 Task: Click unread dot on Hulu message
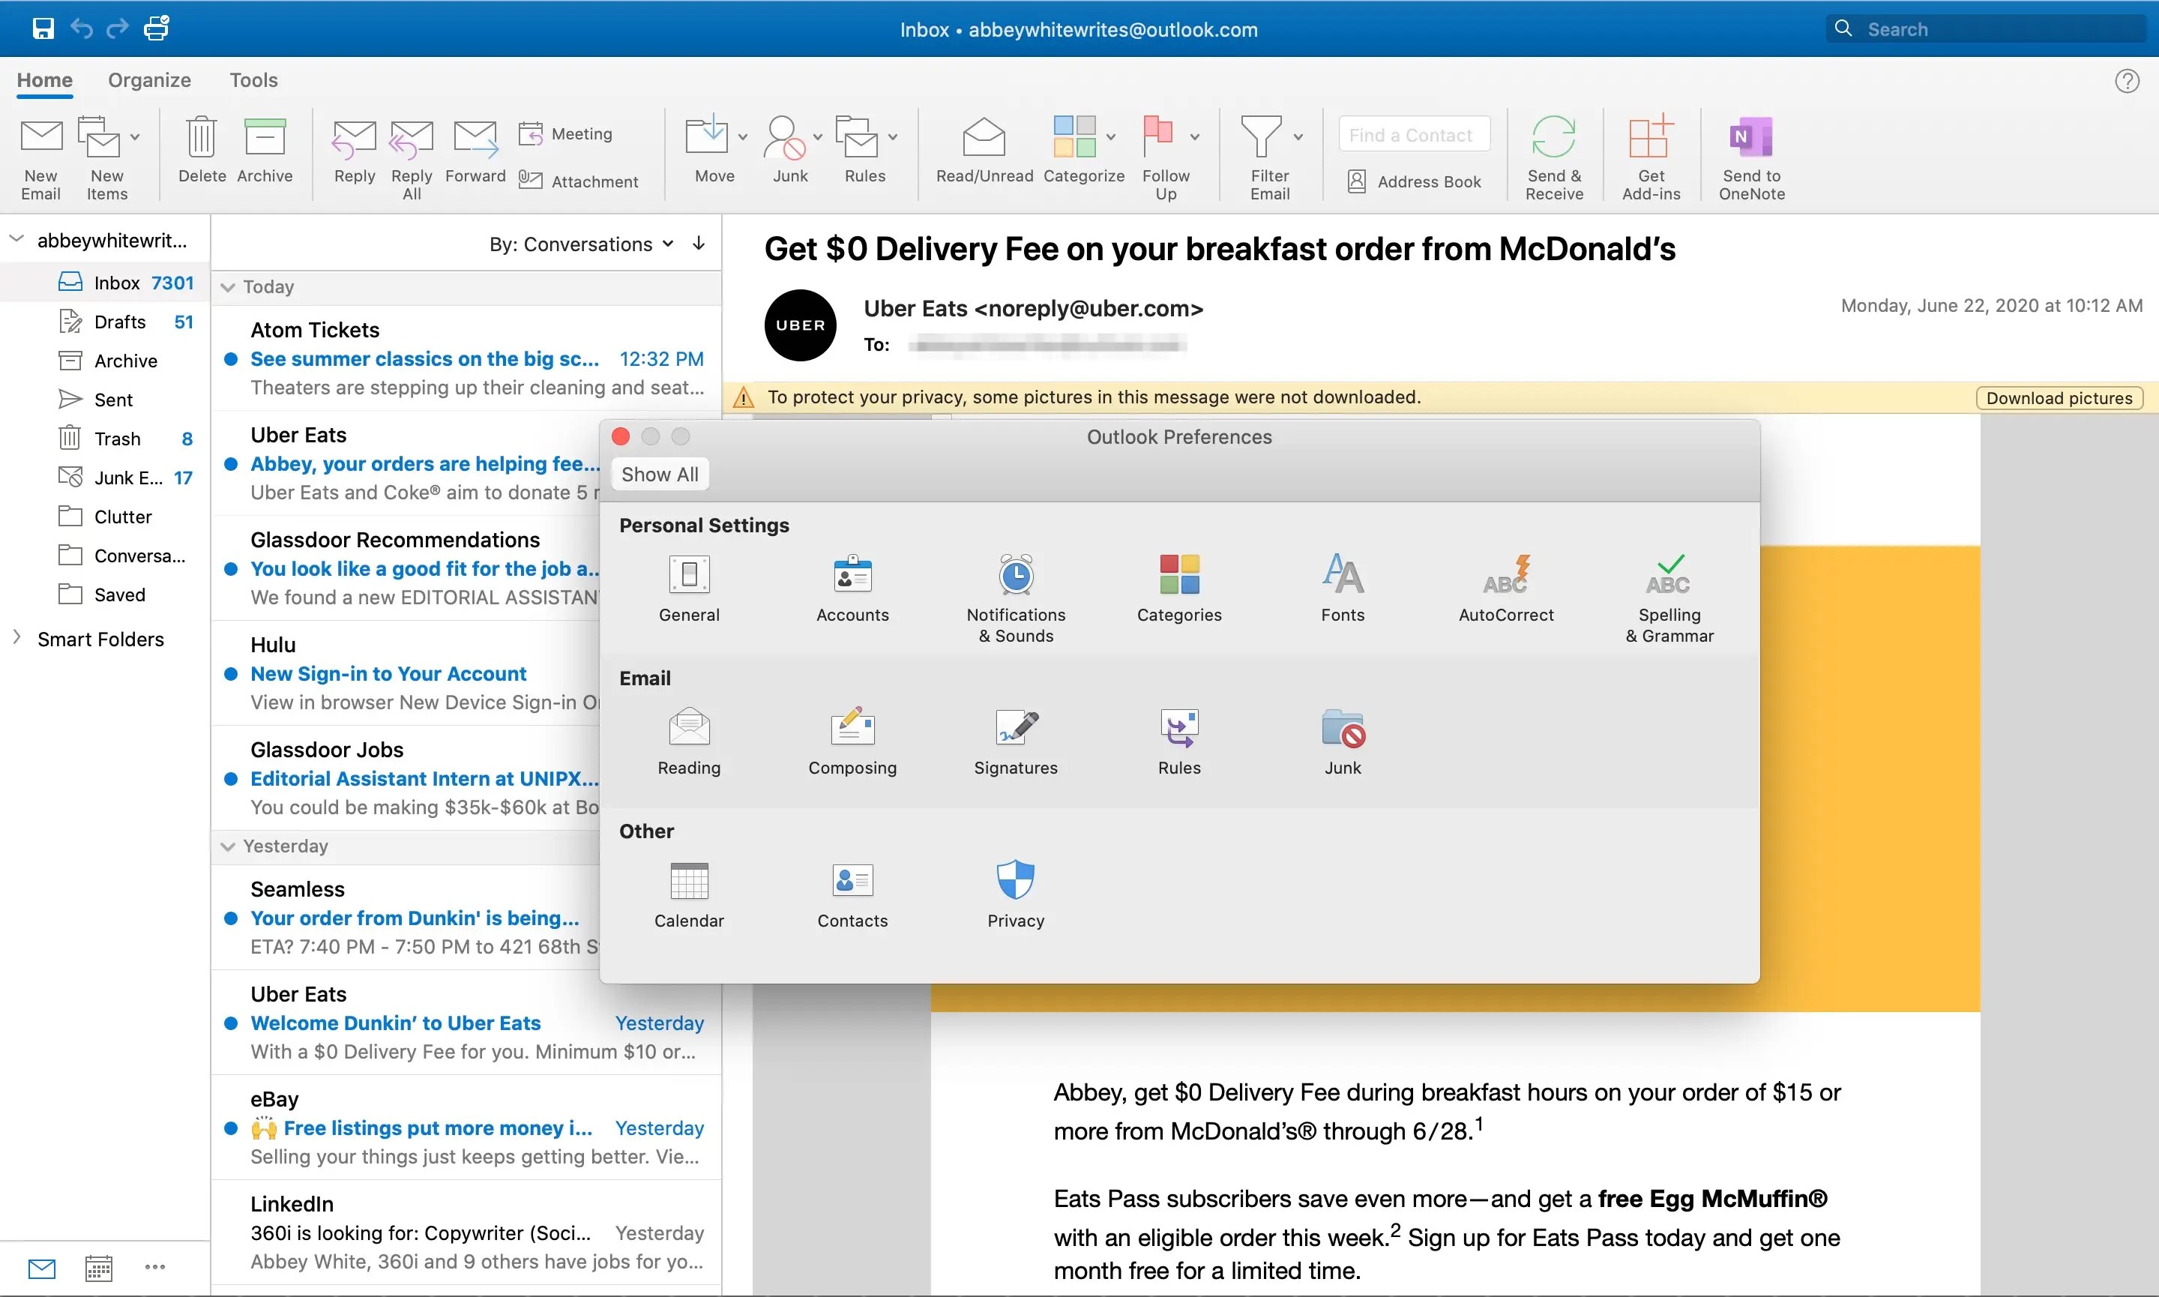(x=232, y=674)
